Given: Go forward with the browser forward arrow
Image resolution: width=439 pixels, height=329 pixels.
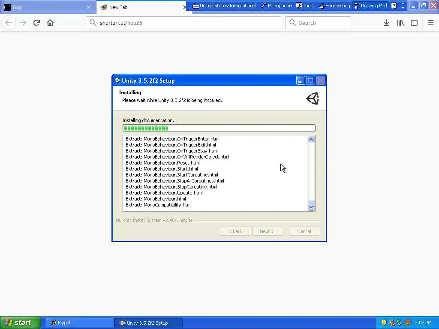Looking at the screenshot, I should point(23,23).
